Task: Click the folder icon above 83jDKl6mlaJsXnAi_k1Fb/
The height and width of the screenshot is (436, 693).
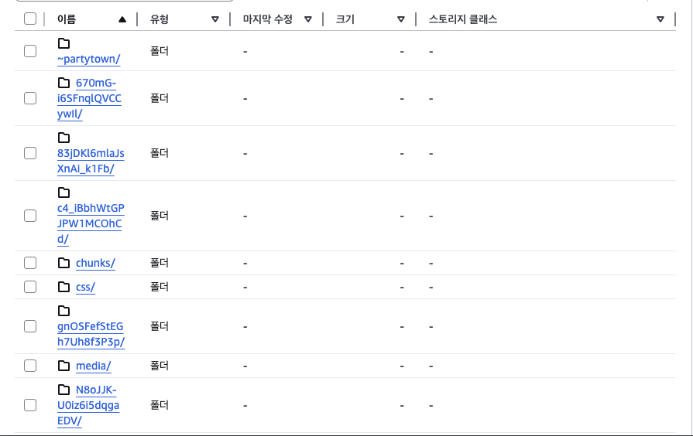Action: (x=63, y=138)
